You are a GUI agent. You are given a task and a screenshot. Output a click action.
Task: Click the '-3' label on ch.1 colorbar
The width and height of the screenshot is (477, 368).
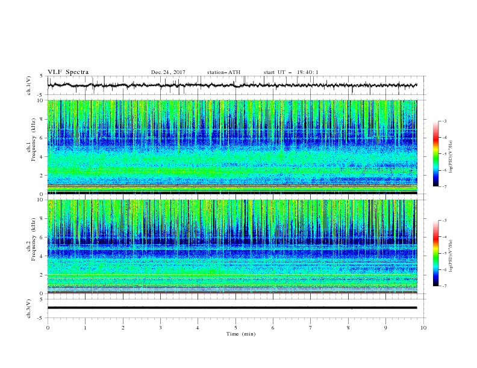444,121
